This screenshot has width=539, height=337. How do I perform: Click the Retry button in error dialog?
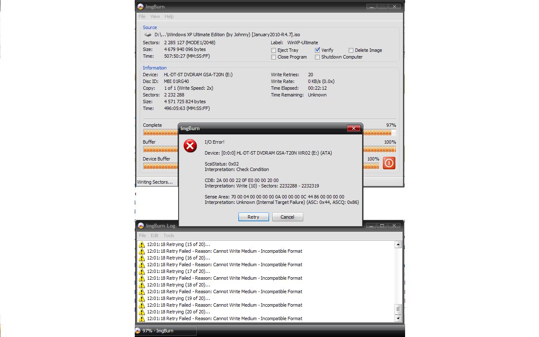[x=253, y=217]
